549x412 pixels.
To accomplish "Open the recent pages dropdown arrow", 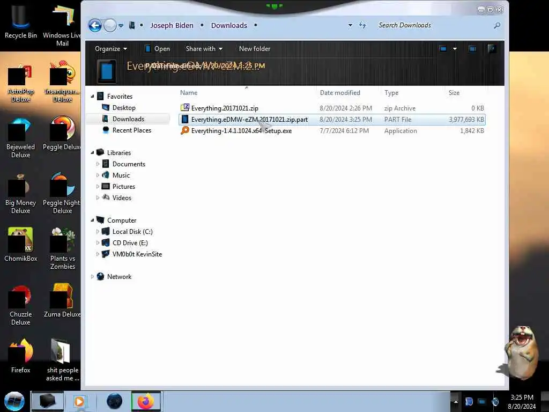I will click(121, 26).
